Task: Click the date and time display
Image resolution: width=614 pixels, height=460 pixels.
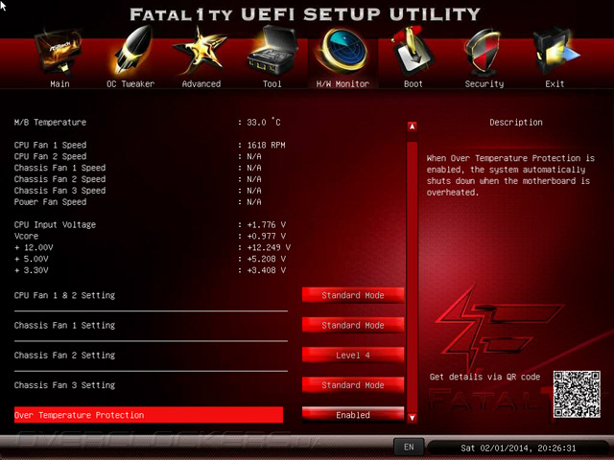Action: [x=518, y=448]
